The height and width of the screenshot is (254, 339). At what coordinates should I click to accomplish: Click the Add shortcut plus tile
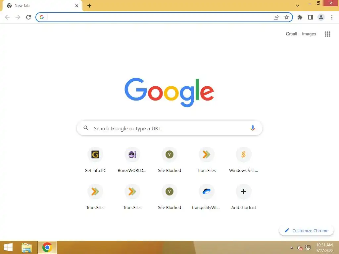point(243,197)
